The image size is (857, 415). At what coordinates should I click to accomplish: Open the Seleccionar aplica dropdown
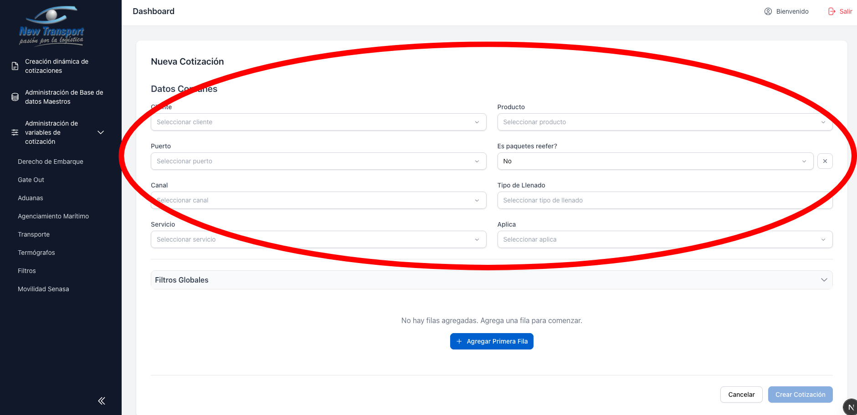(x=664, y=239)
